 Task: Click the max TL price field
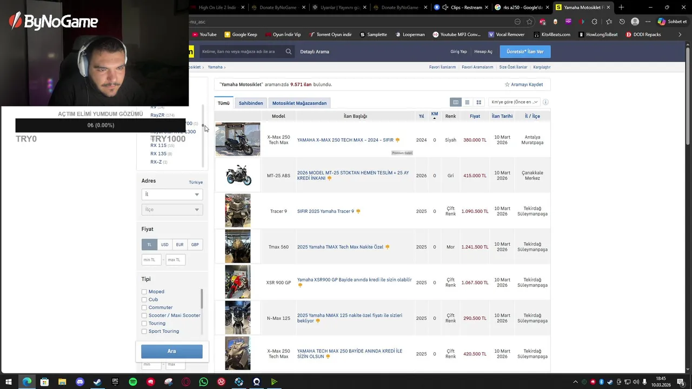click(176, 260)
